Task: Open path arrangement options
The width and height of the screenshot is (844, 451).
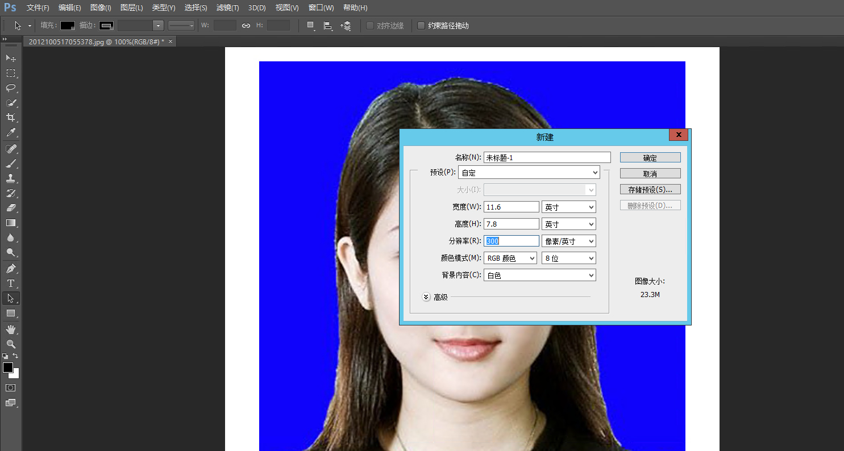Action: [346, 26]
